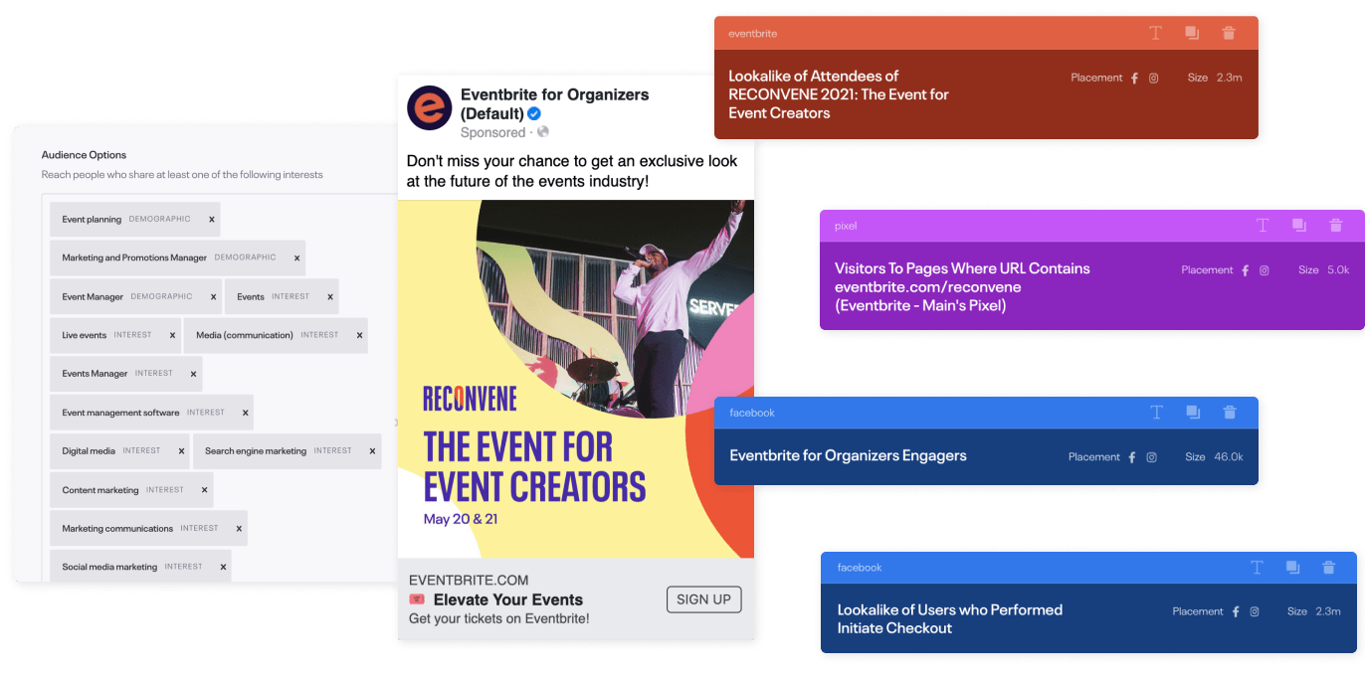The height and width of the screenshot is (679, 1365).
Task: Click the 5.0k size value on pixel card
Action: (x=1338, y=270)
